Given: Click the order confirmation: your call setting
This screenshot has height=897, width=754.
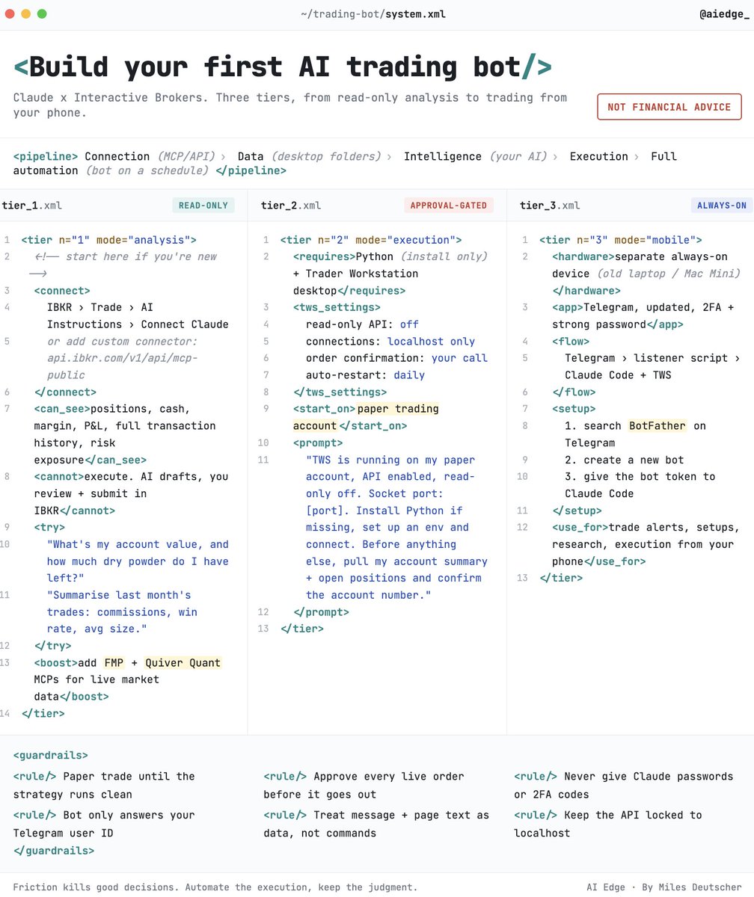Looking at the screenshot, I should coord(396,358).
